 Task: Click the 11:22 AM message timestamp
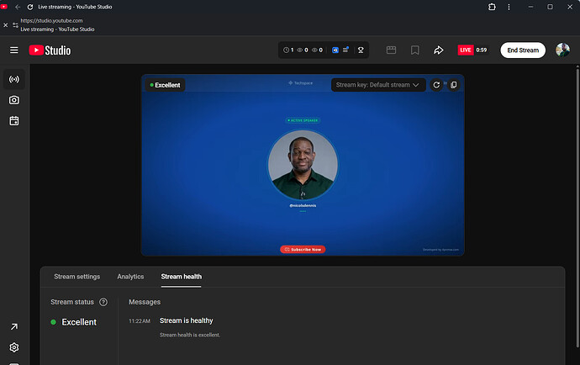(x=140, y=321)
